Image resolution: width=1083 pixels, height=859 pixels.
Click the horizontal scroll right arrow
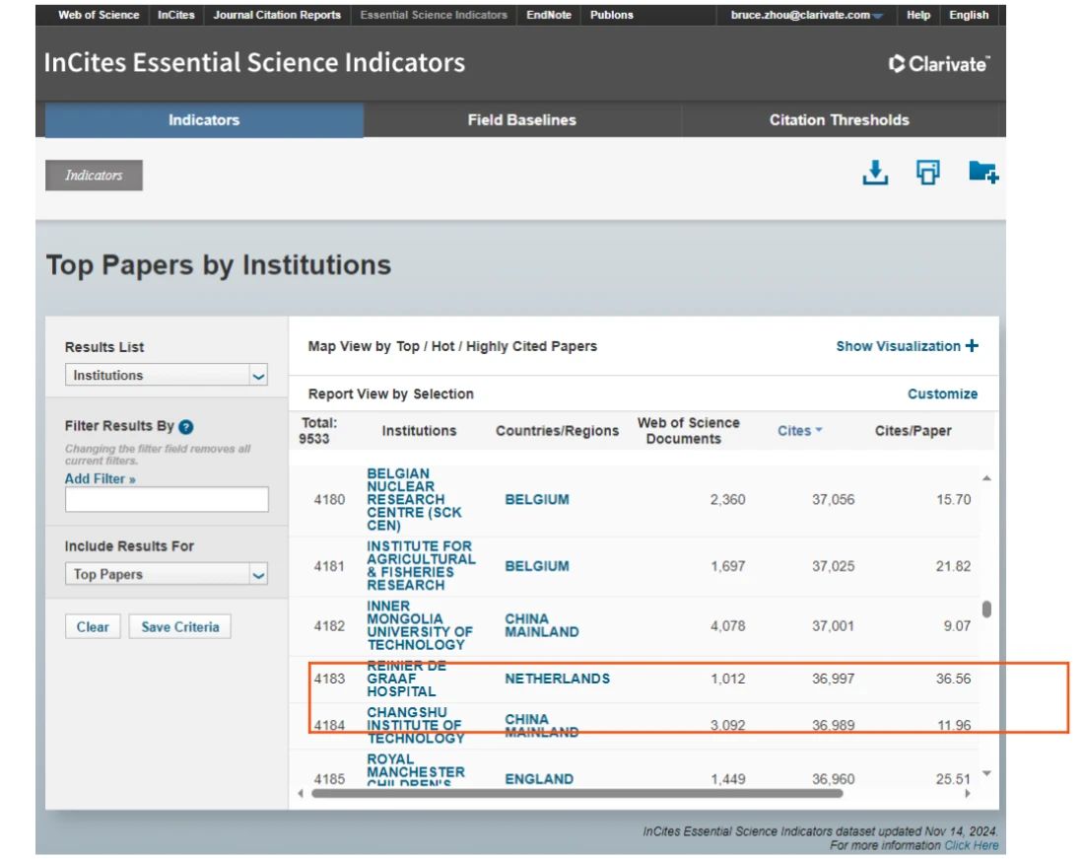pos(967,793)
